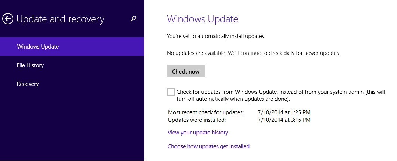The width and height of the screenshot is (397, 161).
Task: Click the Update and recovery title
Action: 61,19
